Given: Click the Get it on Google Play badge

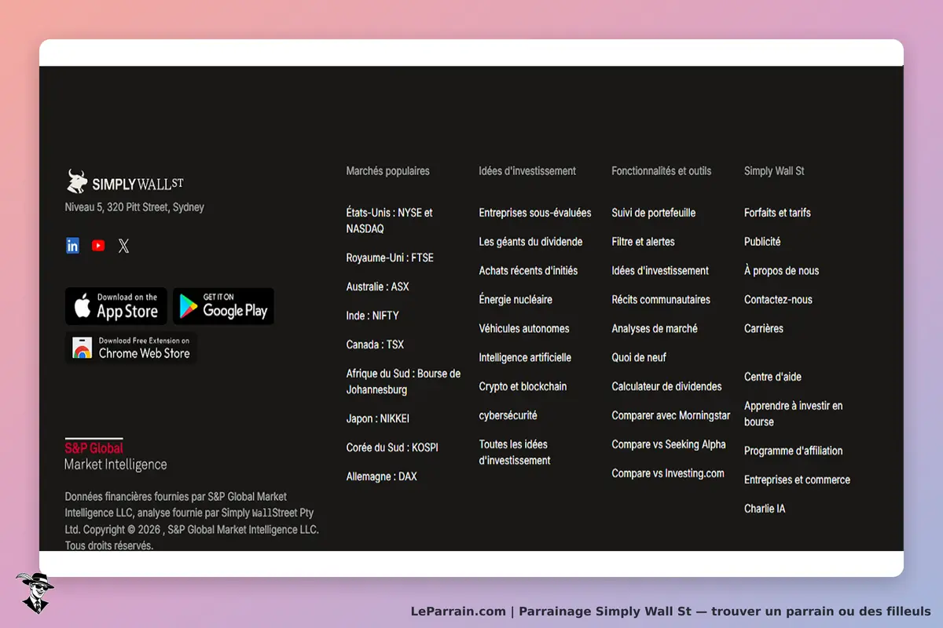Looking at the screenshot, I should pyautogui.click(x=224, y=306).
